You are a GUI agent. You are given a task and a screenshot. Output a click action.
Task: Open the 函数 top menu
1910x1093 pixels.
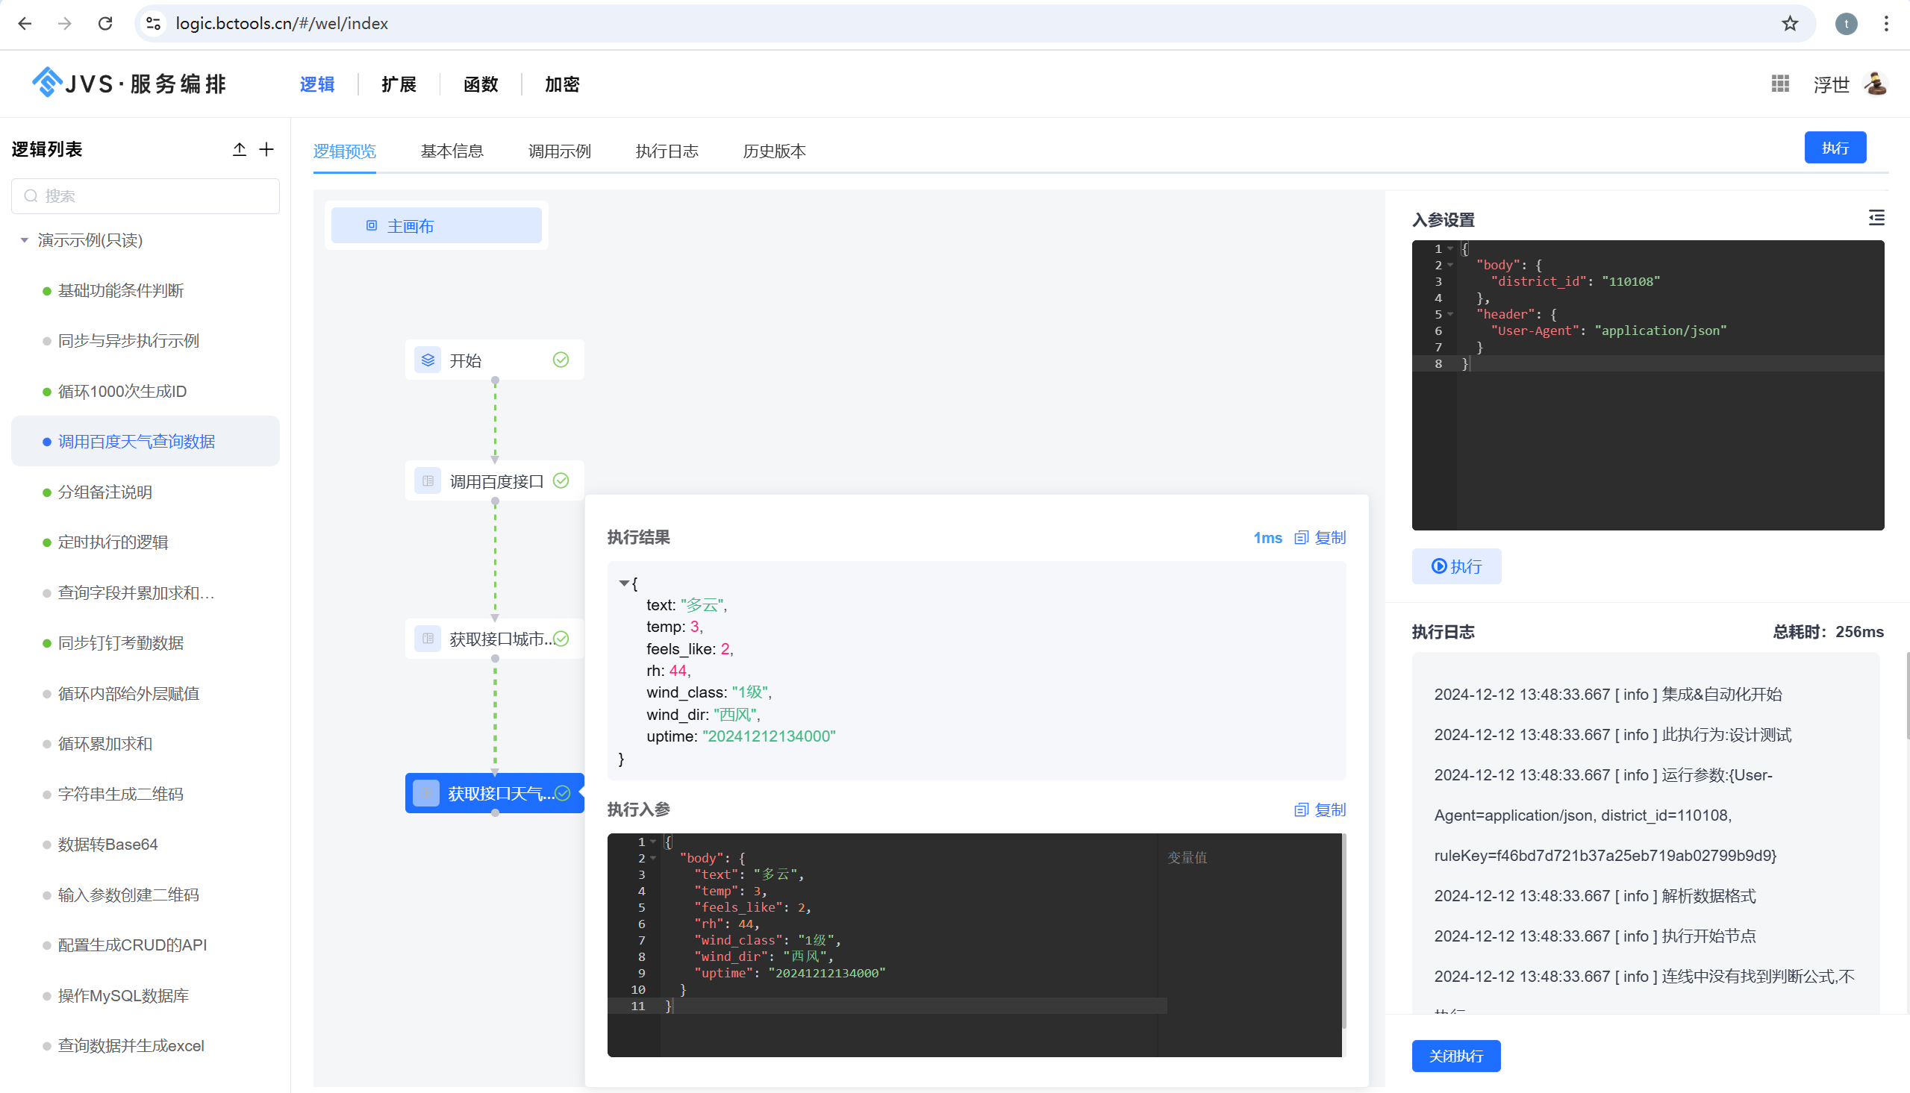[x=481, y=84]
